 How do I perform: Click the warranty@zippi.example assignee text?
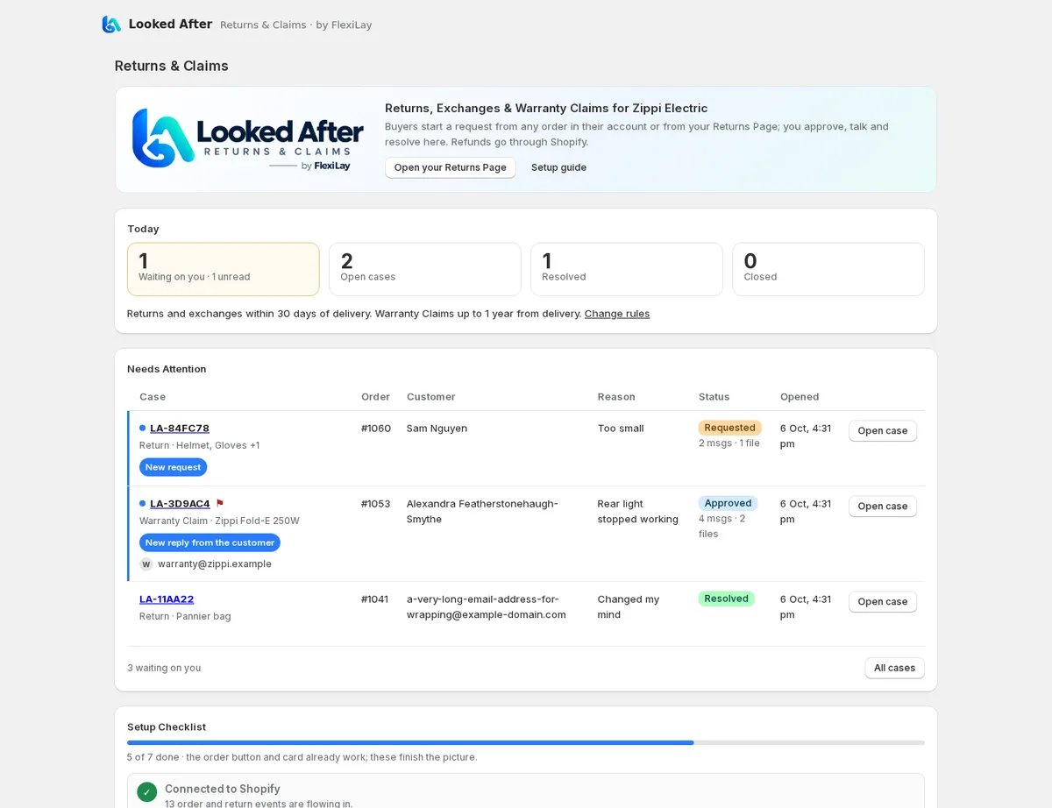tap(215, 564)
